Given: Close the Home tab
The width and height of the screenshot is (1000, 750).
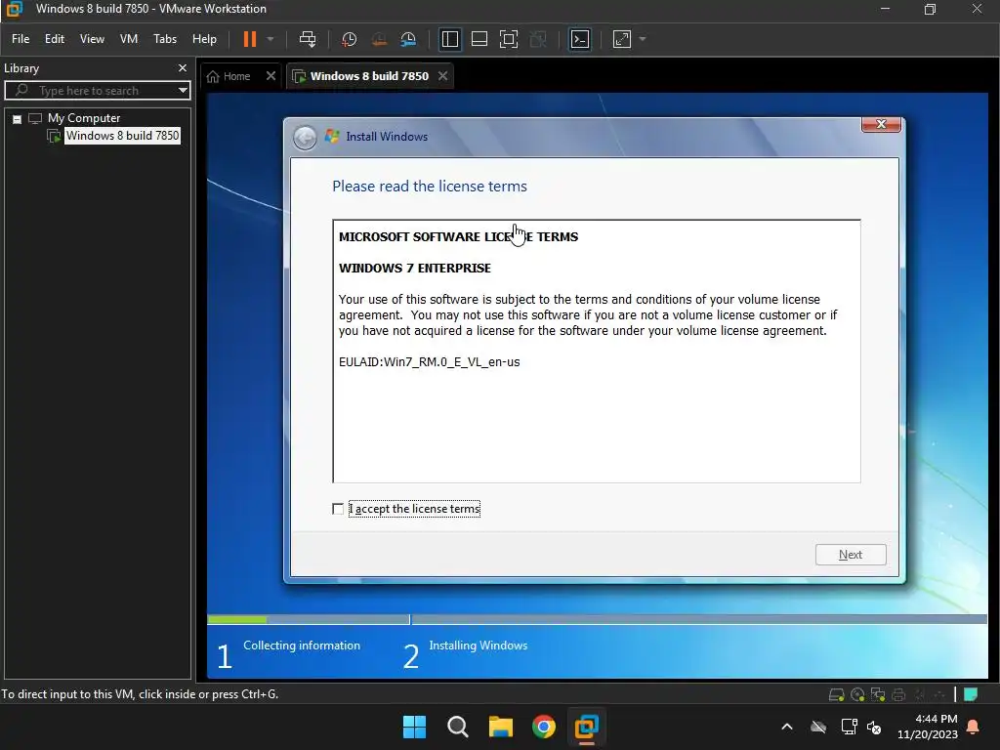Looking at the screenshot, I should (271, 76).
